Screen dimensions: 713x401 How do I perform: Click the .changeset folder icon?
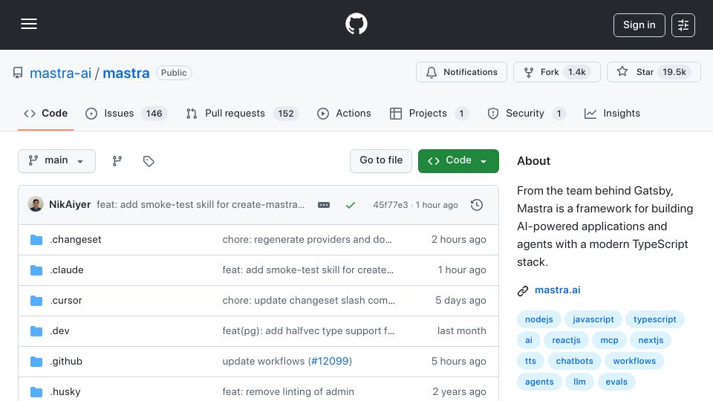pos(36,240)
